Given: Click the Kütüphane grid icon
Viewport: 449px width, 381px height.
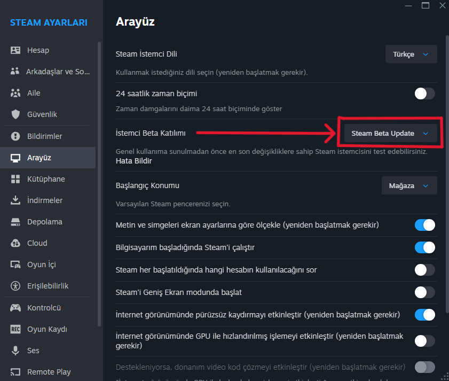Looking at the screenshot, I should click(x=15, y=179).
